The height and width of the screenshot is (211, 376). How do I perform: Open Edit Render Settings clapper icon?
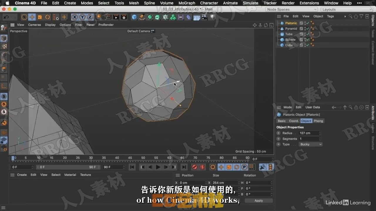click(x=124, y=17)
